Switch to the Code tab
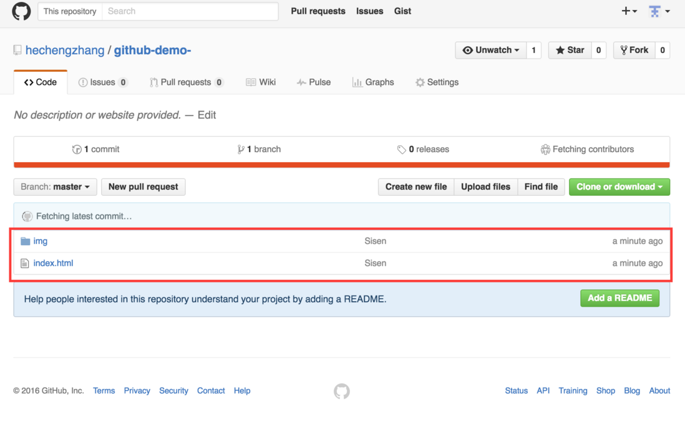Screen dimensions: 685x439 tap(41, 82)
